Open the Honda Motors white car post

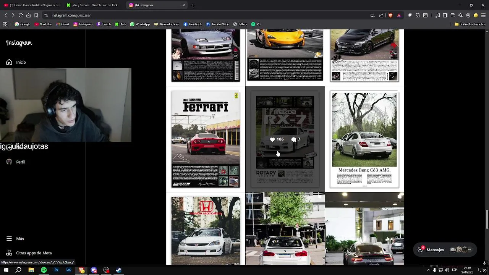(206, 229)
